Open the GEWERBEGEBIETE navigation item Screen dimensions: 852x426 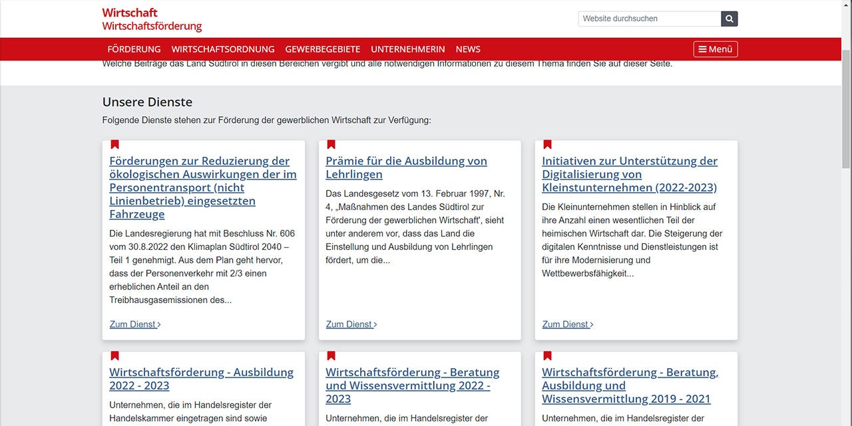click(x=323, y=49)
